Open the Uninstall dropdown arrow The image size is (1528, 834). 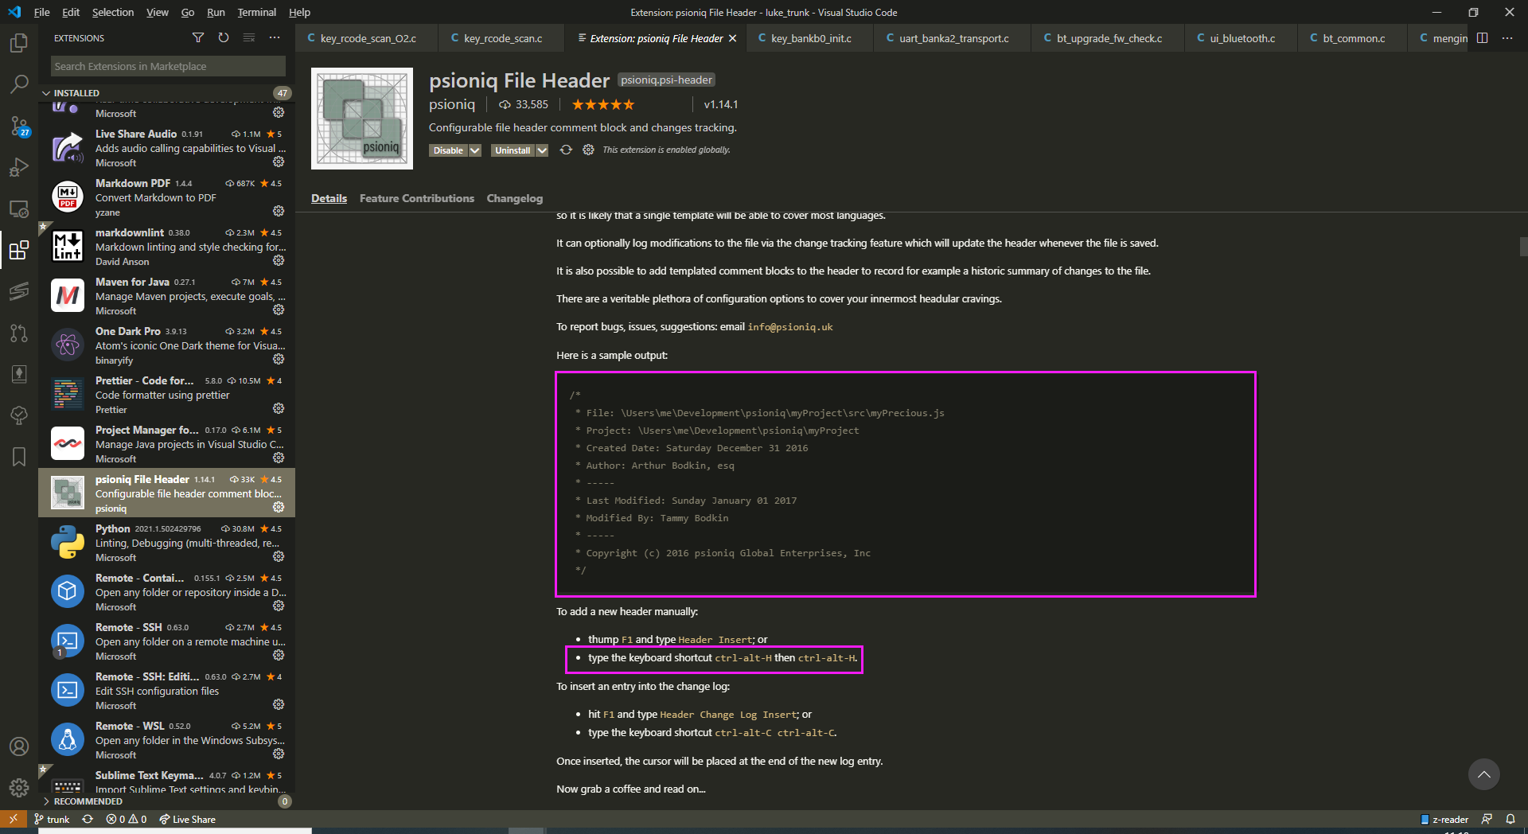542,150
